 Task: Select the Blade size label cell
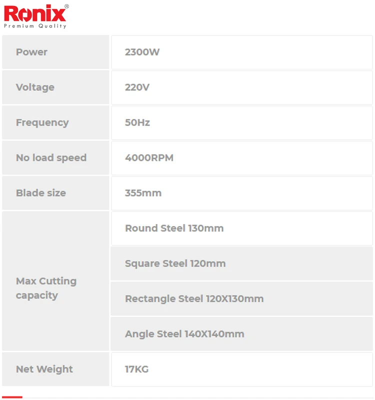click(55, 193)
